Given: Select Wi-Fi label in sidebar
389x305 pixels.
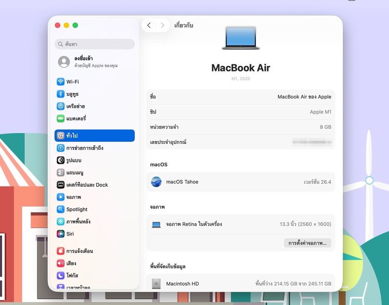Looking at the screenshot, I should [x=73, y=82].
